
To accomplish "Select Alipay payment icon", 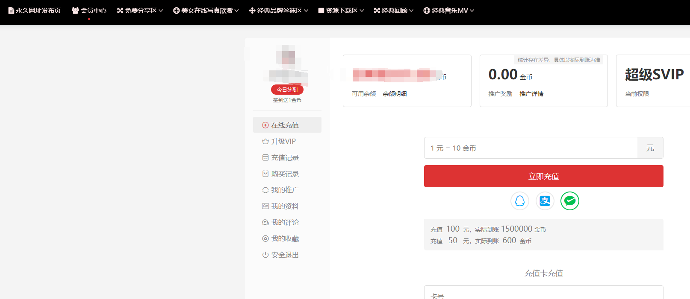I will coord(545,201).
